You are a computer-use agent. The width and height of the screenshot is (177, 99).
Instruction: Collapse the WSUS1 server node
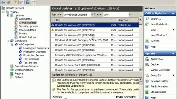[3, 12]
